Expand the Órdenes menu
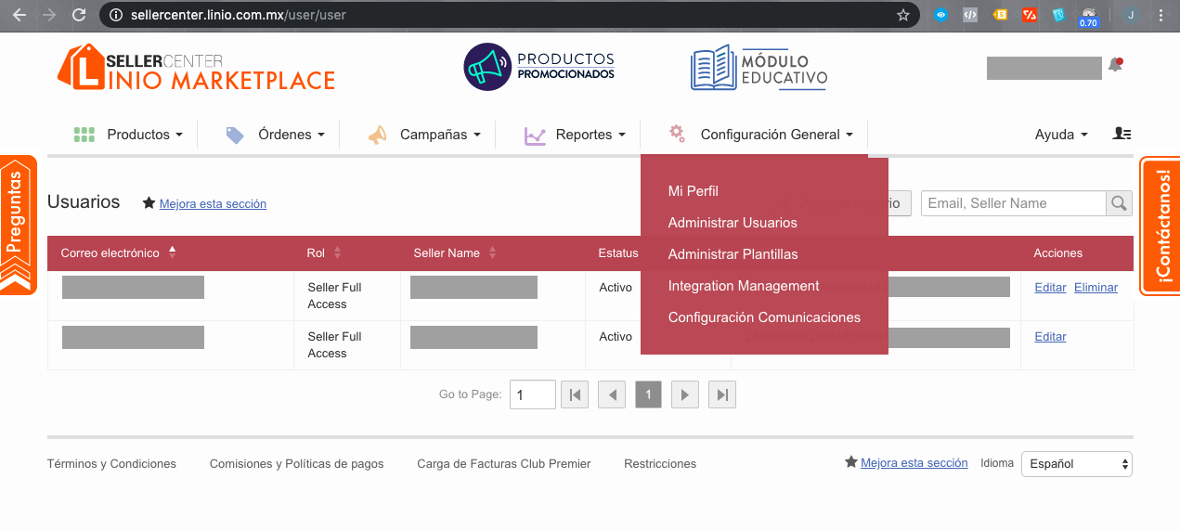This screenshot has height=530, width=1180. [x=292, y=135]
